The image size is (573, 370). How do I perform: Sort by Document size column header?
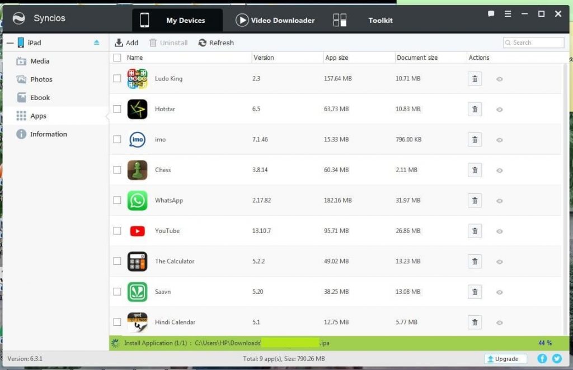[x=417, y=58]
